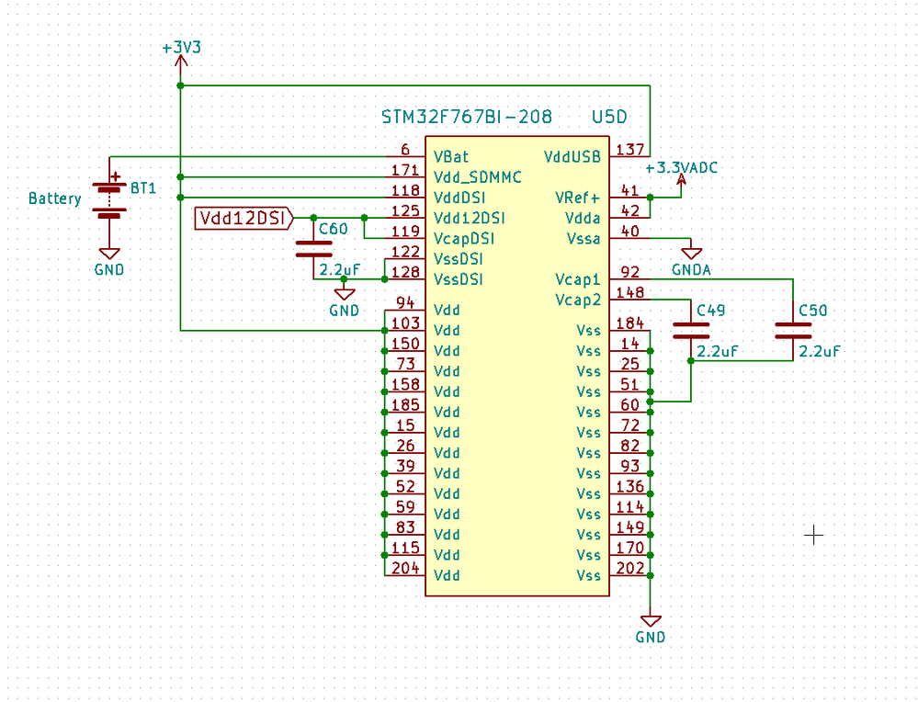The image size is (918, 702).
Task: Click pin 41 VRef+
Action: (x=629, y=198)
